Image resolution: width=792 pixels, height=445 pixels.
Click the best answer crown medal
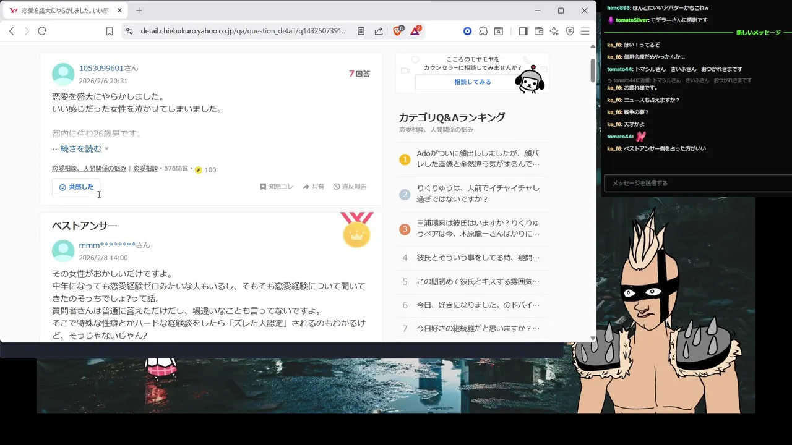[x=356, y=230]
